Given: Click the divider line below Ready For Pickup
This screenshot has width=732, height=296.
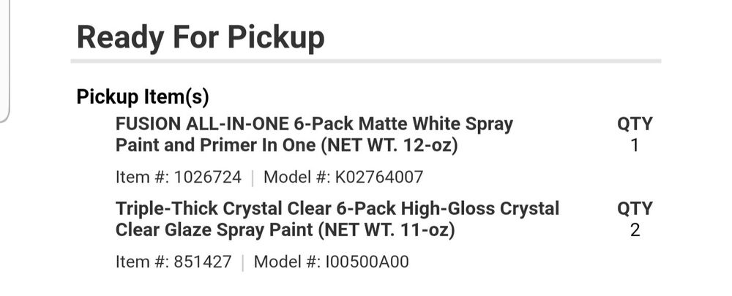Looking at the screenshot, I should 366,61.
